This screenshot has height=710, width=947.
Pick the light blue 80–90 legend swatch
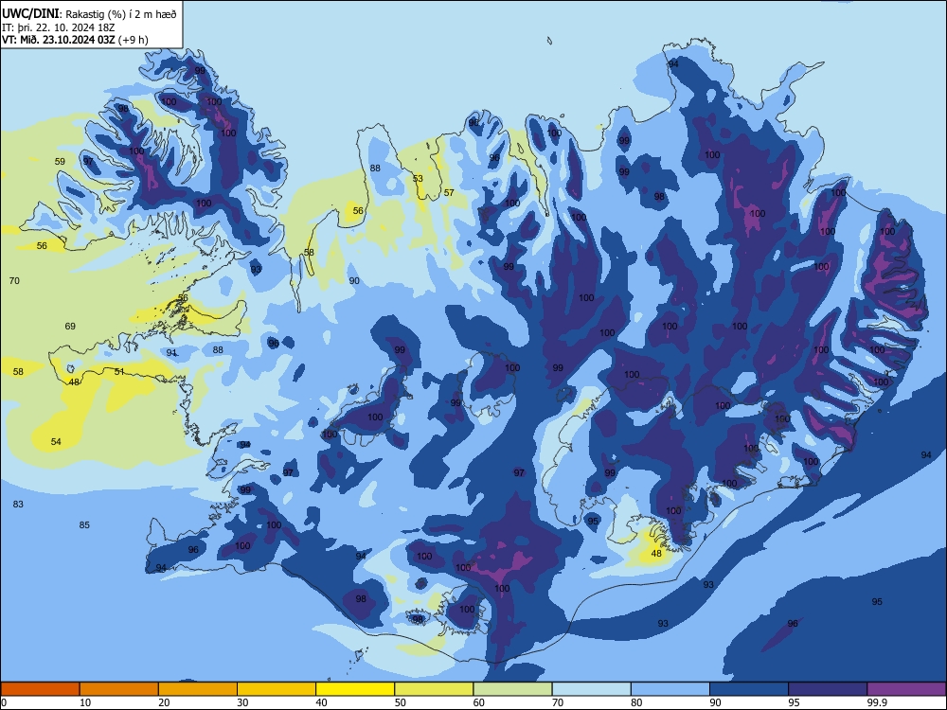pos(670,689)
